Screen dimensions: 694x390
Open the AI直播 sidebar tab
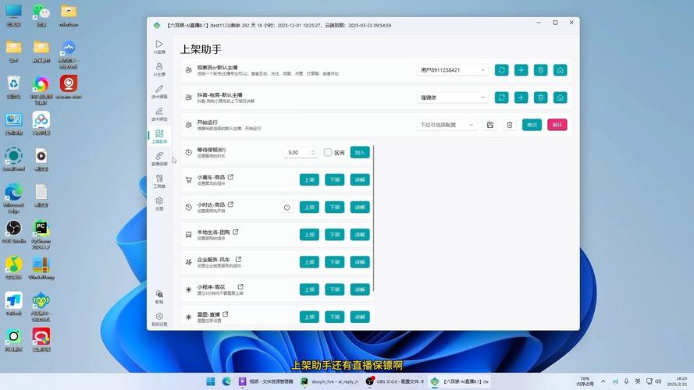159,47
